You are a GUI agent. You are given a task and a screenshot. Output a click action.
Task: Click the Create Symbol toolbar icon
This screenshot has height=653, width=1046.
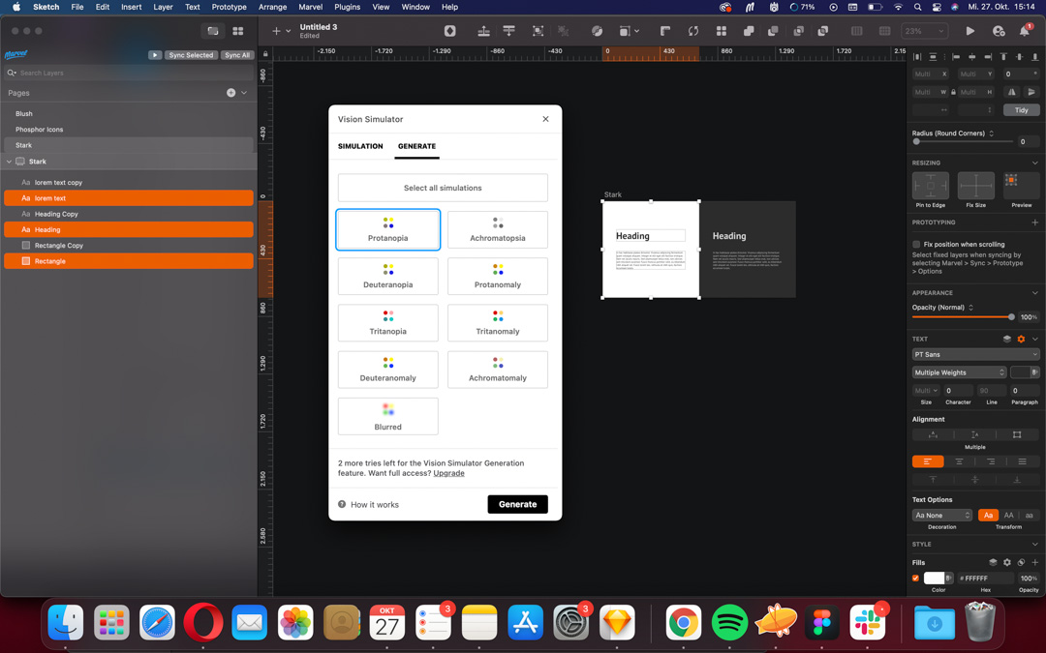(x=450, y=31)
